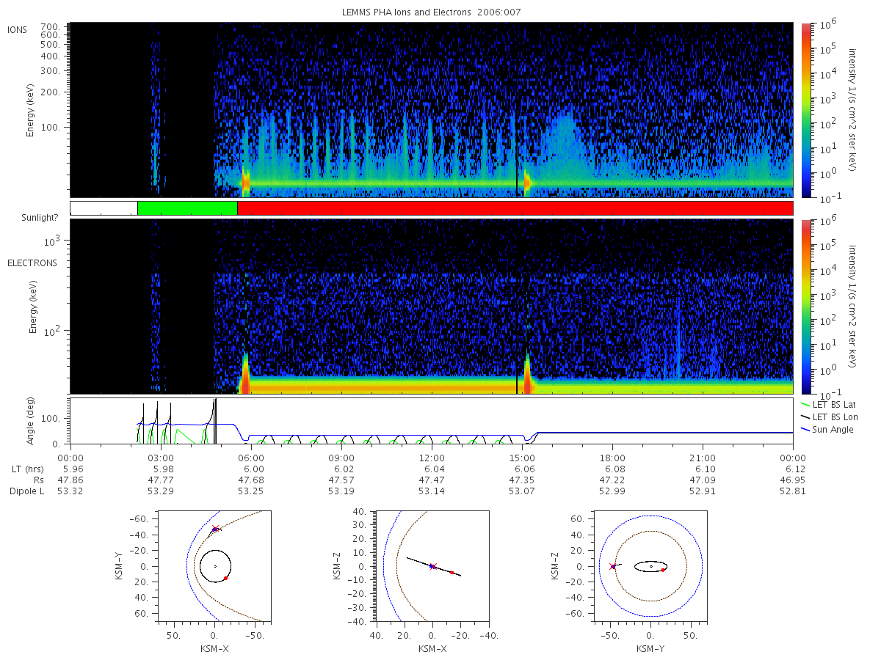Click the Angle (deg) axis label
Image resolution: width=881 pixels, height=660 pixels.
34,422
